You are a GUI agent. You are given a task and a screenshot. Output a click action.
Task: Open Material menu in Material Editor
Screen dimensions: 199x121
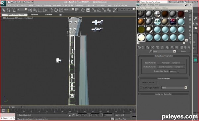point(140,8)
